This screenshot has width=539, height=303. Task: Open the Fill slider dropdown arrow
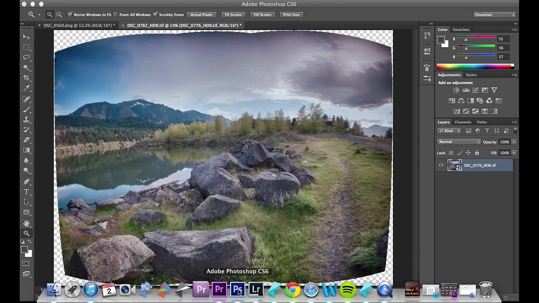pyautogui.click(x=514, y=153)
